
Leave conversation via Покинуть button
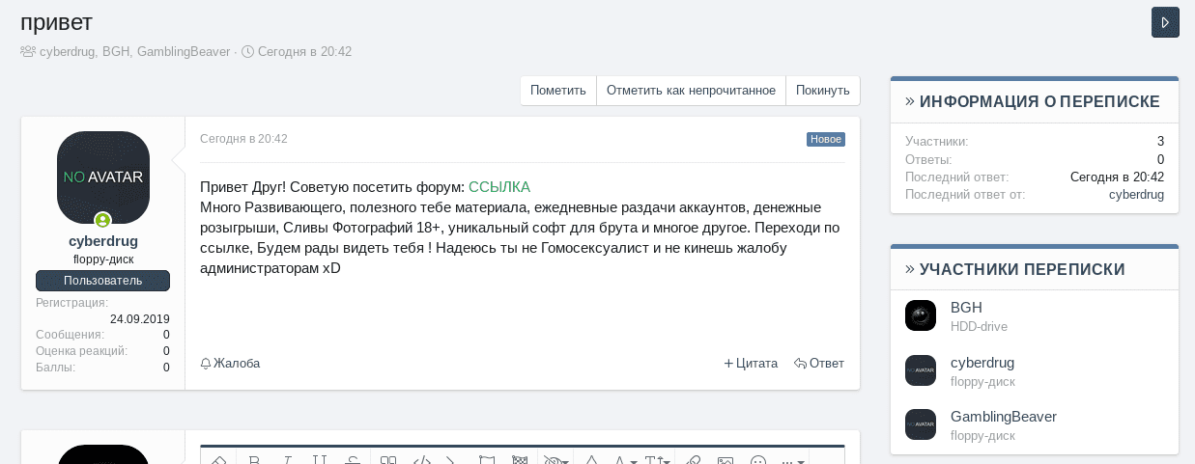823,91
